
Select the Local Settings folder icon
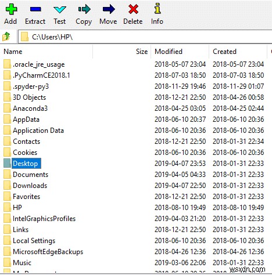click(7, 240)
